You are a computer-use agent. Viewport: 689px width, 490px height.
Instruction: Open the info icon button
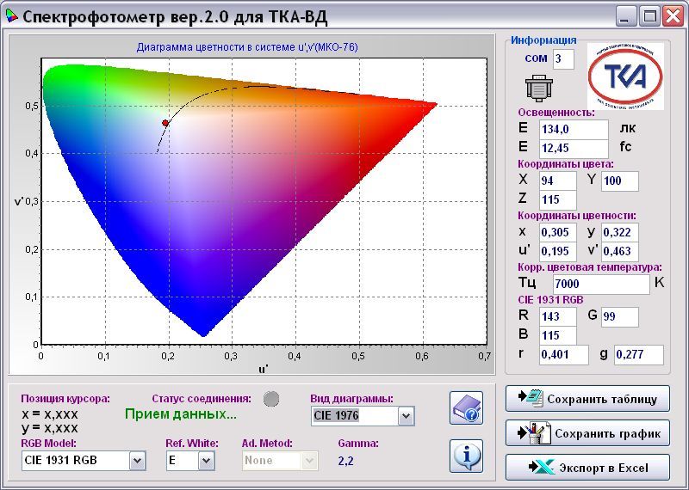tap(467, 454)
